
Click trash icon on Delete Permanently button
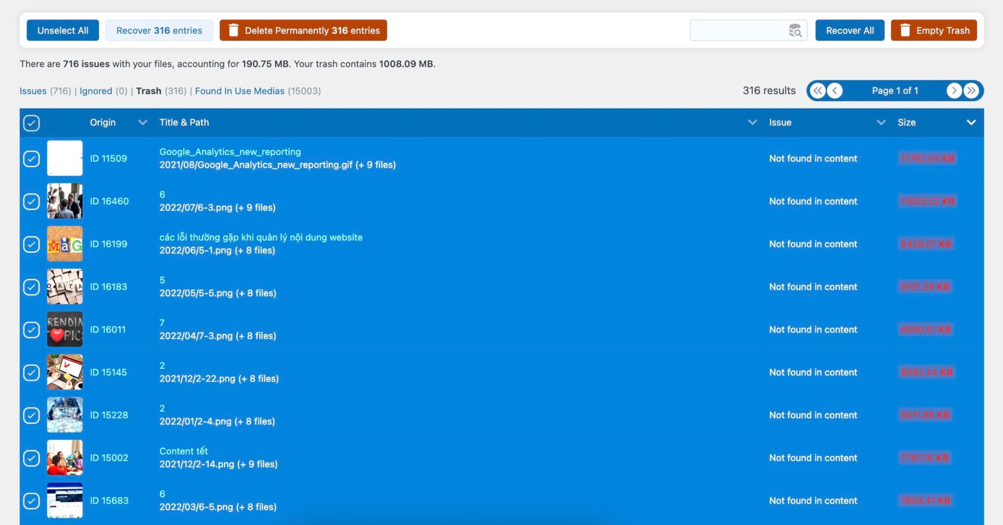pyautogui.click(x=234, y=30)
